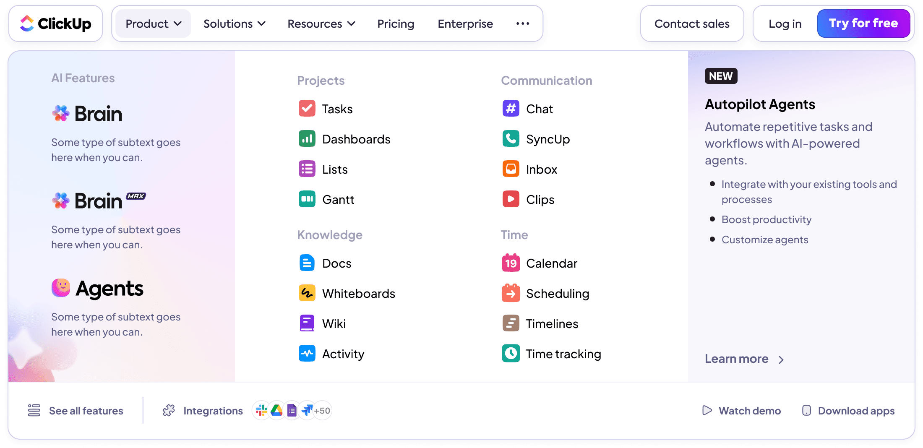Select the Brain MAX feature heading
Viewport: 923px width, 448px height.
point(99,201)
